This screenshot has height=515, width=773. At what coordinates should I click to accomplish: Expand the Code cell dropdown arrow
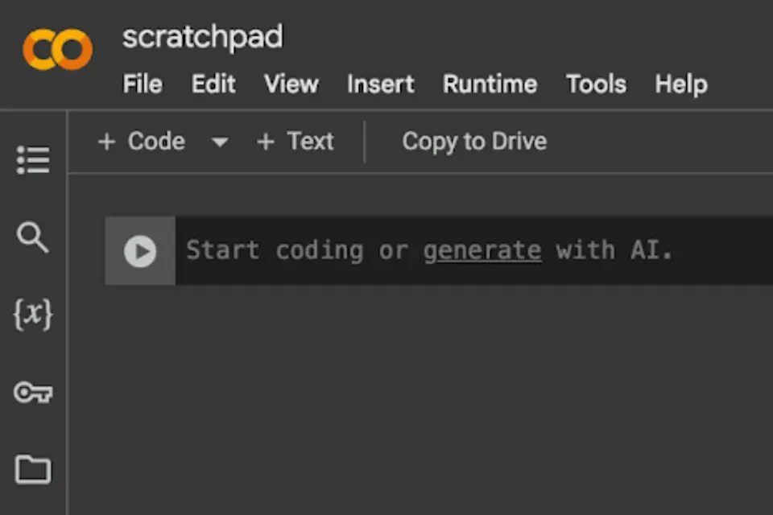coord(219,142)
